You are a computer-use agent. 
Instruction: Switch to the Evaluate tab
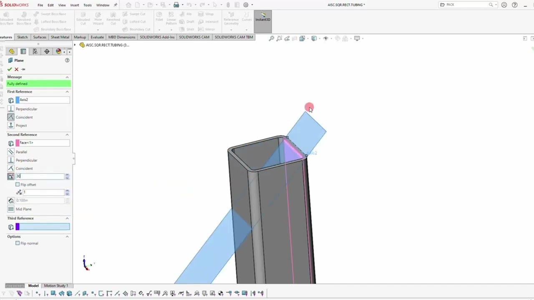click(97, 37)
